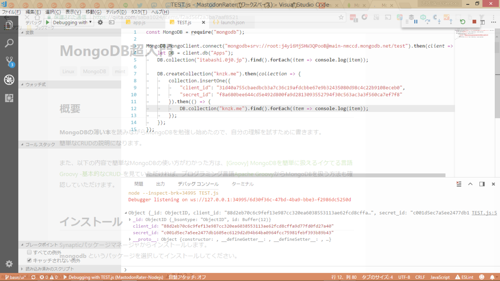The width and height of the screenshot is (500, 281).
Task: Restart debugging with the green arrow icon
Action: point(462,22)
